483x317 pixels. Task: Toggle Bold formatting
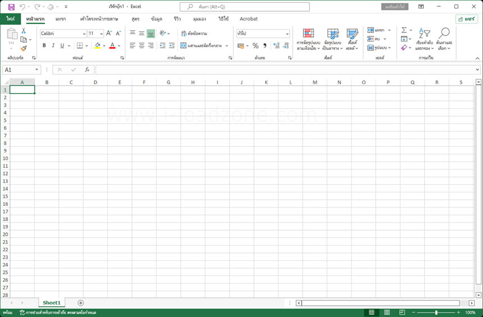pyautogui.click(x=44, y=45)
